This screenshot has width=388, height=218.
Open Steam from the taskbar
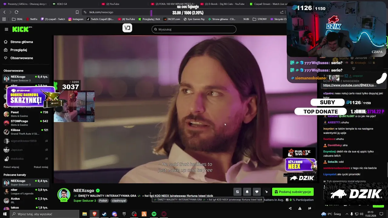click(x=104, y=214)
